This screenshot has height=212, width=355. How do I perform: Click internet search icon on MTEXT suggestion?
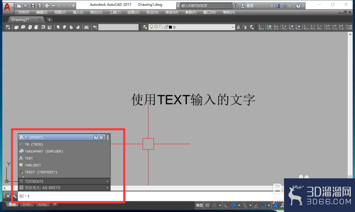tap(102, 137)
